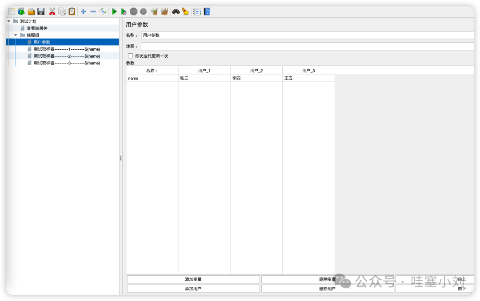480x301 pixels.
Task: Expand all nodes with plus icon
Action: (83, 12)
